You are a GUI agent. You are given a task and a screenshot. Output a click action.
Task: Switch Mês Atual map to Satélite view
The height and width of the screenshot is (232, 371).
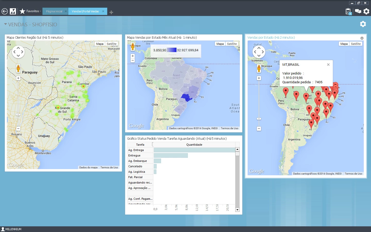pos(232,44)
